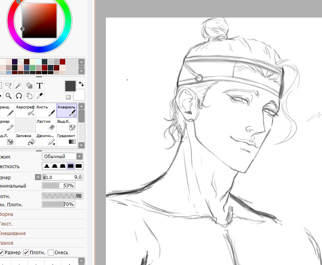Choose the Двоичн... binary pen tool
The width and height of the screenshot is (322, 265).
(46, 139)
